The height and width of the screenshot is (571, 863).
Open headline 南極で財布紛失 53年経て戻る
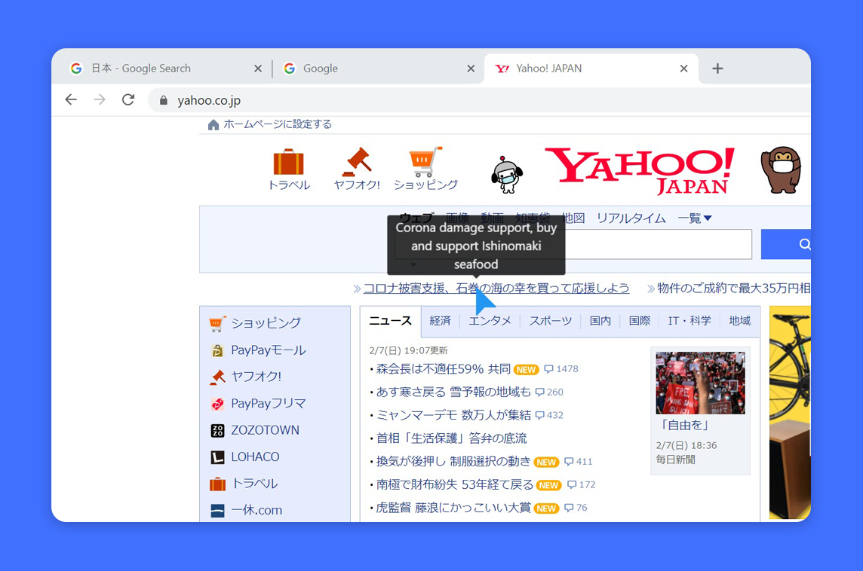point(455,484)
